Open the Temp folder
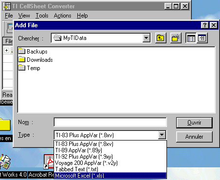The height and width of the screenshot is (180, 220). [x=29, y=68]
